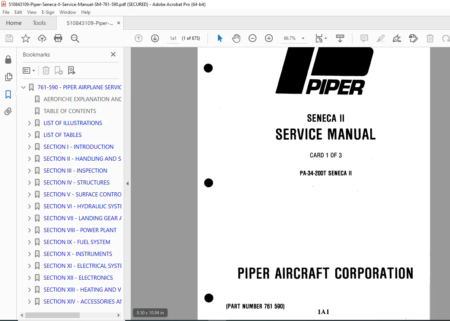Jump to SECTION XIV - ACCESSORIES bookmark

(82, 302)
